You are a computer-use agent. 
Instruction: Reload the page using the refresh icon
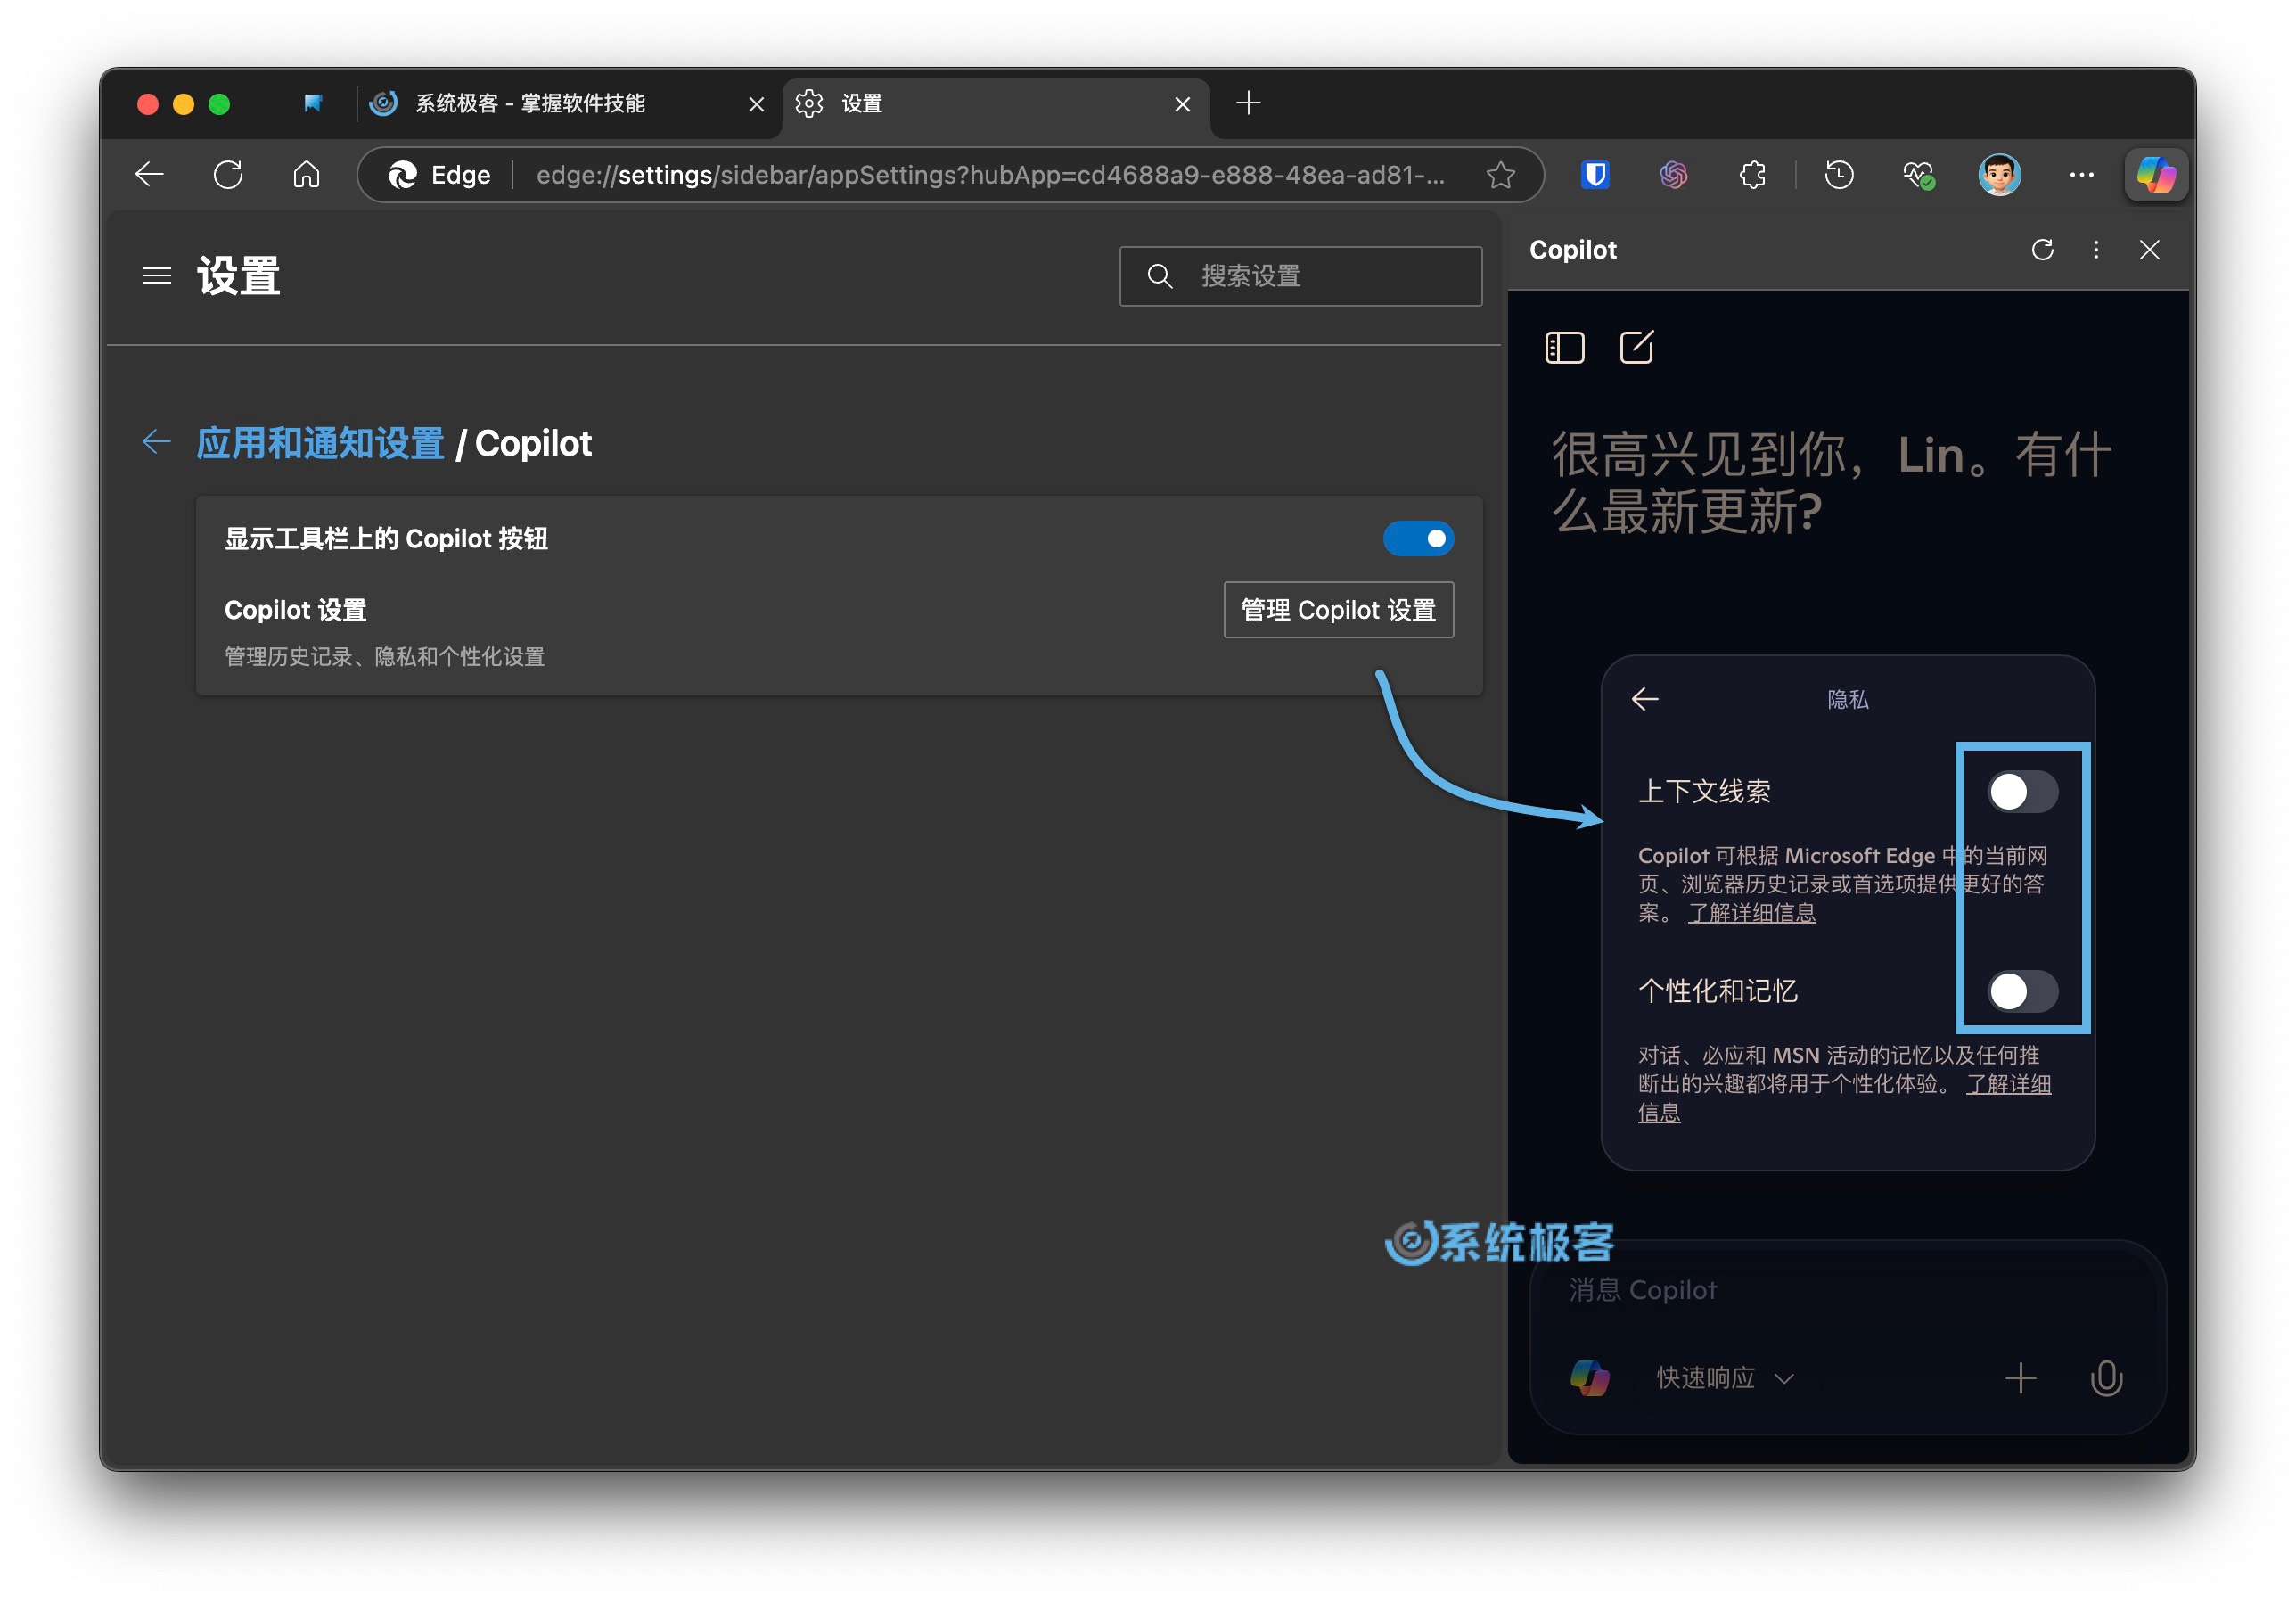[x=228, y=175]
